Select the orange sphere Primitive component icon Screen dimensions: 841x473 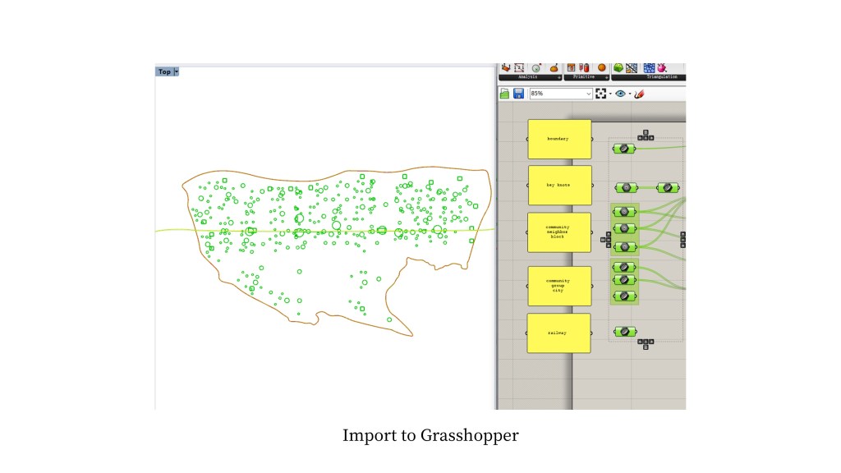(601, 67)
